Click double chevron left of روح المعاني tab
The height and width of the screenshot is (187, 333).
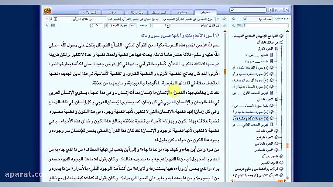[x=218, y=19]
